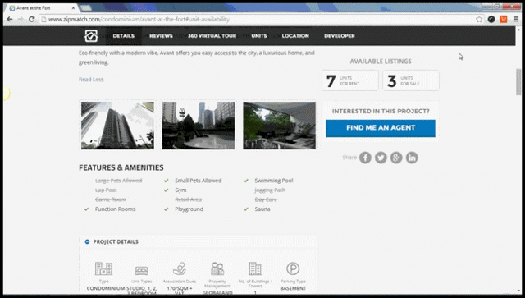Open the Reviews tab

161,36
